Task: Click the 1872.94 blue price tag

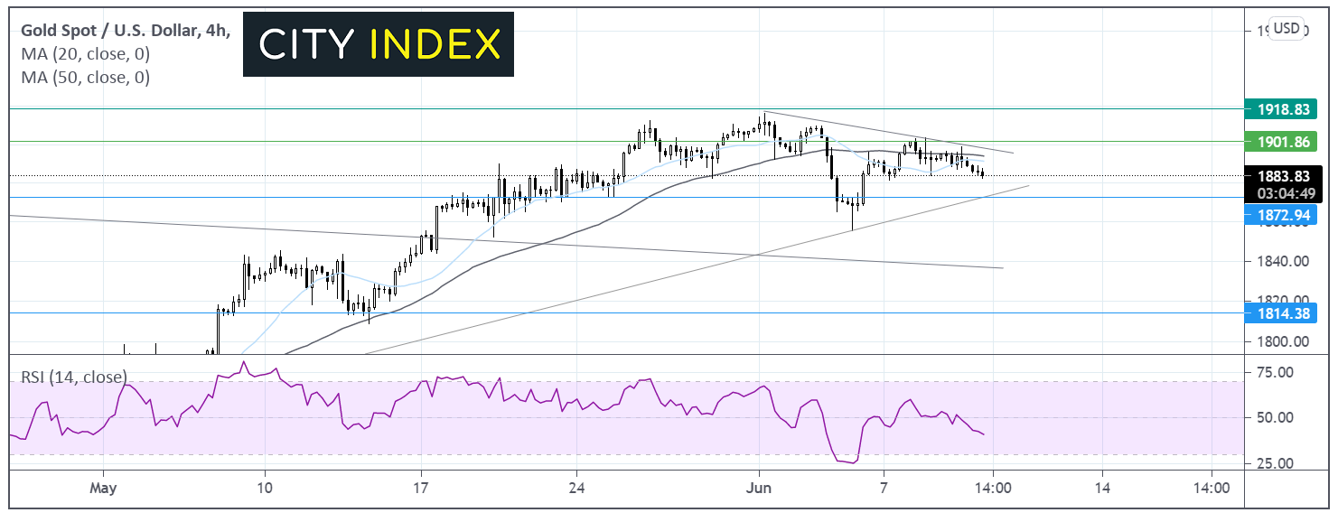Action: click(1280, 215)
